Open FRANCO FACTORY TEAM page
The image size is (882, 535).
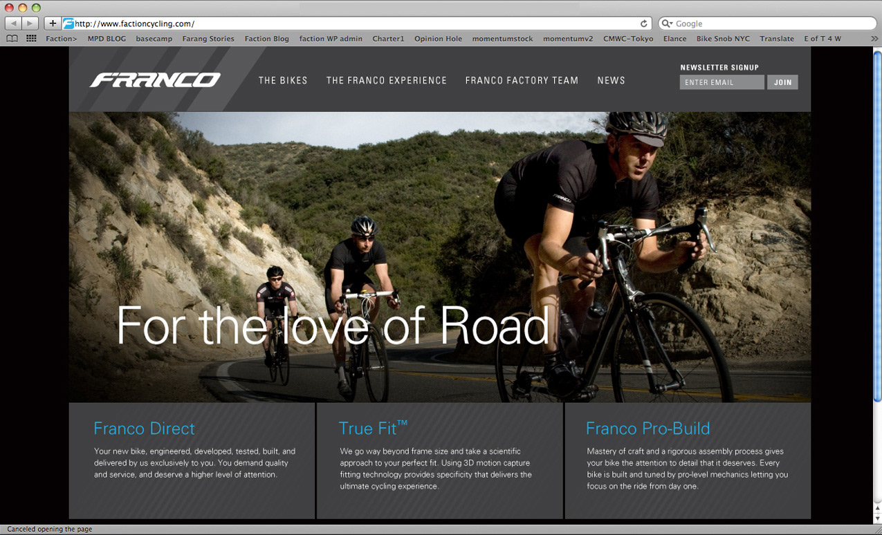pos(522,81)
